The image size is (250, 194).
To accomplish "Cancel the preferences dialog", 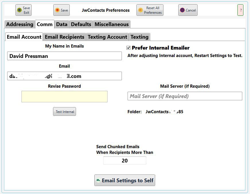I will click(x=188, y=10).
